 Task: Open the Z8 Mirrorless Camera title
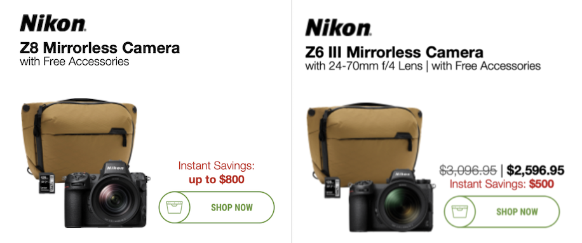(x=100, y=48)
